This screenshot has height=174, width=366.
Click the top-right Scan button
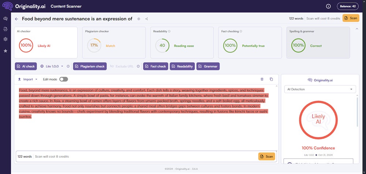(351, 18)
